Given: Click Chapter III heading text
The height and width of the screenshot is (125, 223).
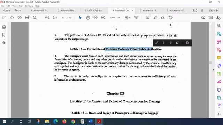Looking at the screenshot, I should pyautogui.click(x=115, y=93).
